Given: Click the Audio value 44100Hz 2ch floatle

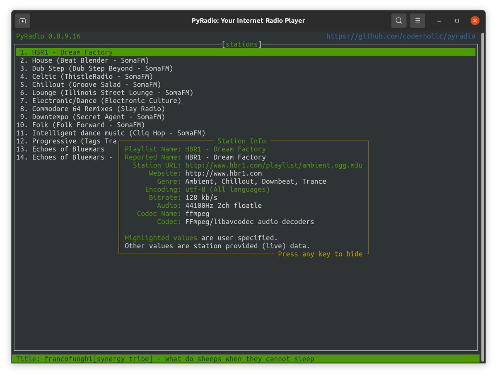Looking at the screenshot, I should click(224, 206).
